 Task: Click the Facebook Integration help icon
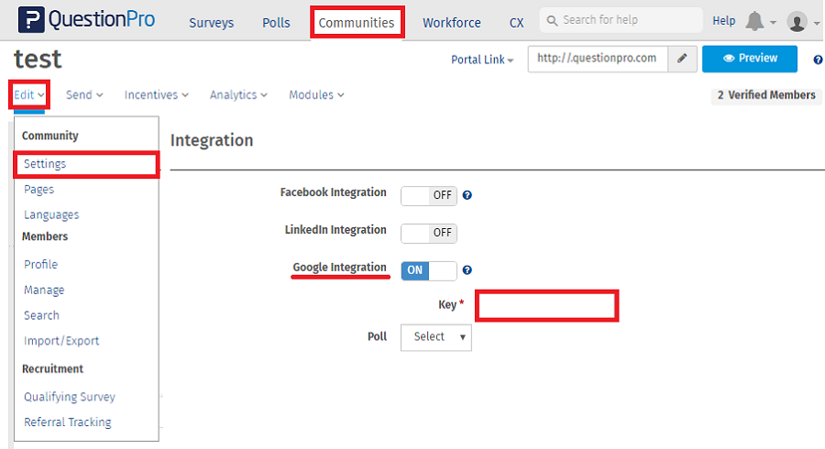467,195
